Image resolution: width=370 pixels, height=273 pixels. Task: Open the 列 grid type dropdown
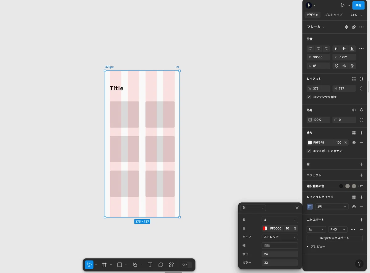(253, 208)
